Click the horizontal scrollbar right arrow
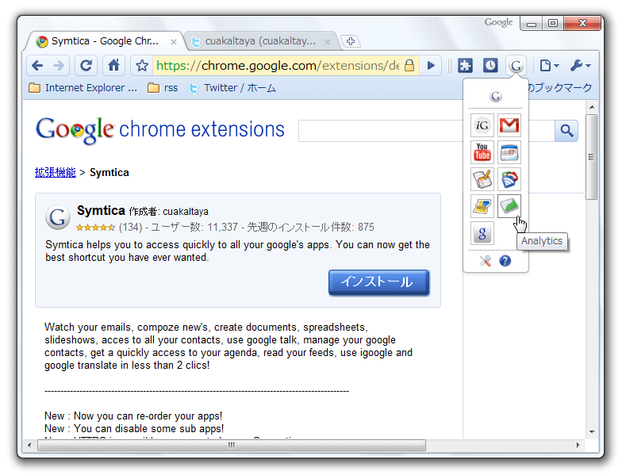This screenshot has height=475, width=622. coord(578,446)
